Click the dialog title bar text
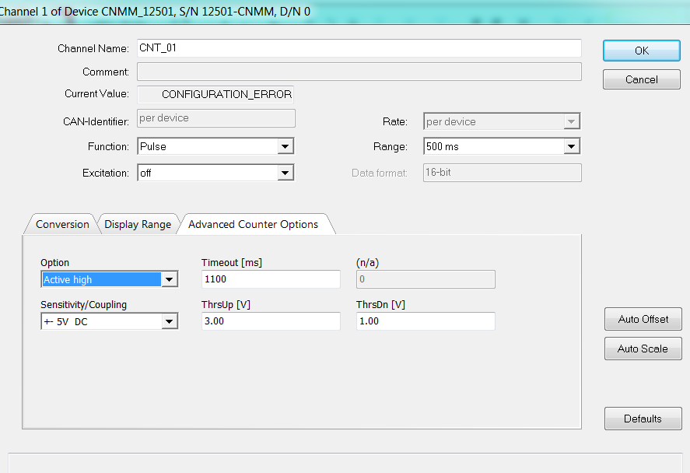Viewport: 690px width, 473px height. coord(155,12)
